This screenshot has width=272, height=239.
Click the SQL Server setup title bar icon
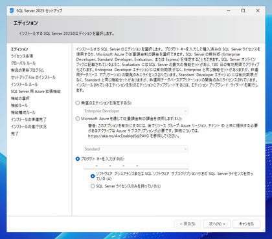(12, 10)
